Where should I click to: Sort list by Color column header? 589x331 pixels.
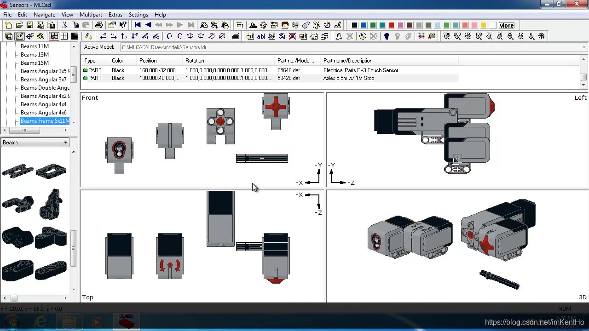(122, 61)
